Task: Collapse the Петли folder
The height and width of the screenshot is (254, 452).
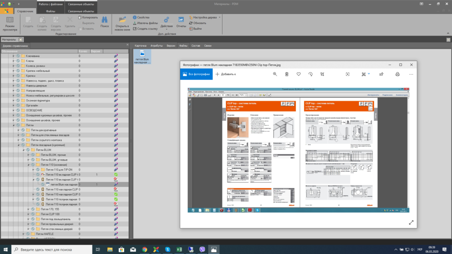Action: pos(14,125)
